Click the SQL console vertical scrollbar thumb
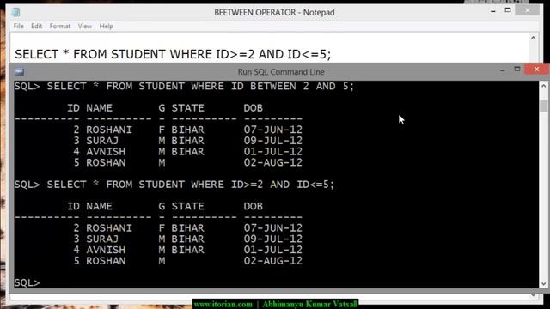 (x=544, y=106)
